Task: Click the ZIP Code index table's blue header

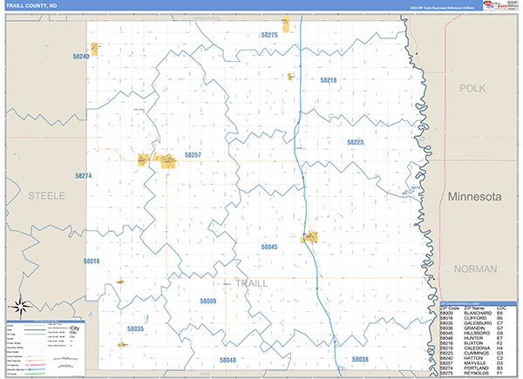Action: [479, 304]
